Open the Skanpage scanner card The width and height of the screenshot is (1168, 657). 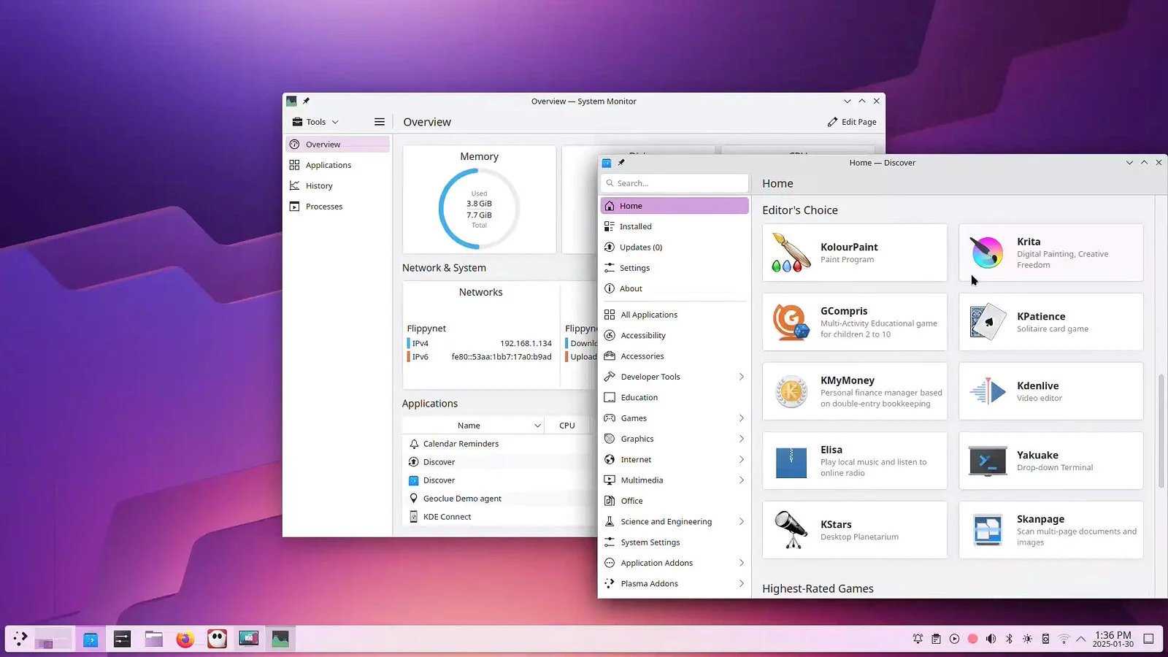[1051, 530]
